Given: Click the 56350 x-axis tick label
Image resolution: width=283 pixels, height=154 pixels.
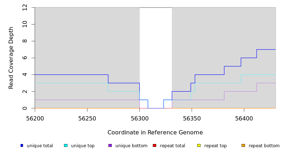Looking at the screenshot, I should click(192, 118).
